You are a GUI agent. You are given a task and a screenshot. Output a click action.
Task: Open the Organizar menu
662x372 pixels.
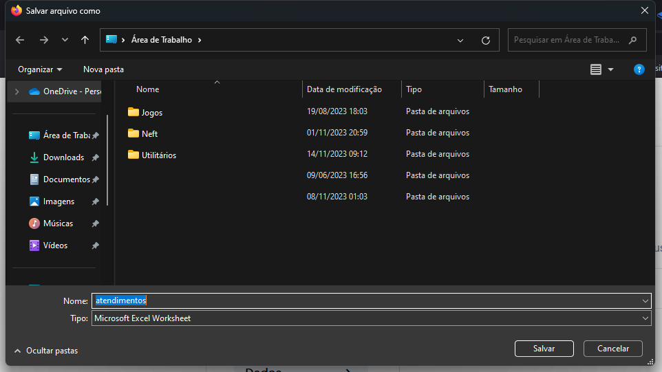coord(40,69)
